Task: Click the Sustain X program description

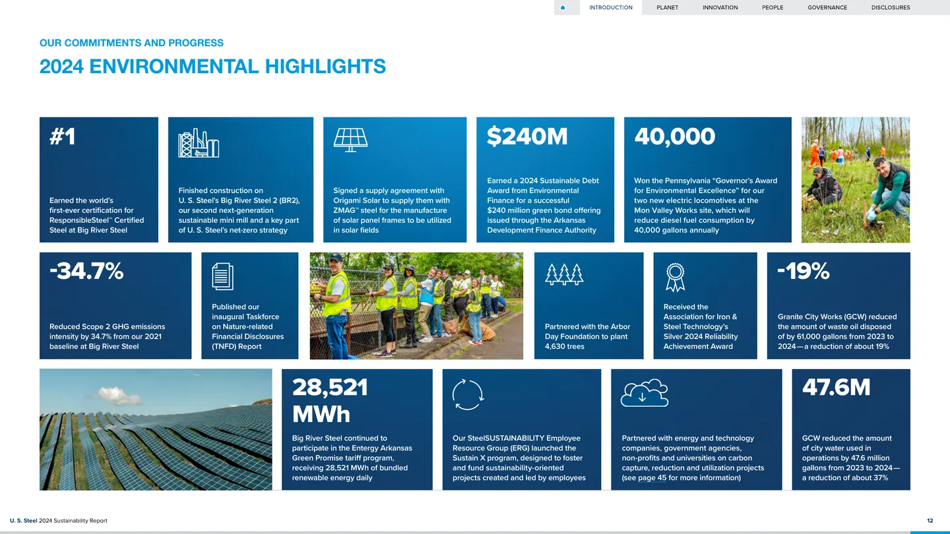Action: pos(519,458)
